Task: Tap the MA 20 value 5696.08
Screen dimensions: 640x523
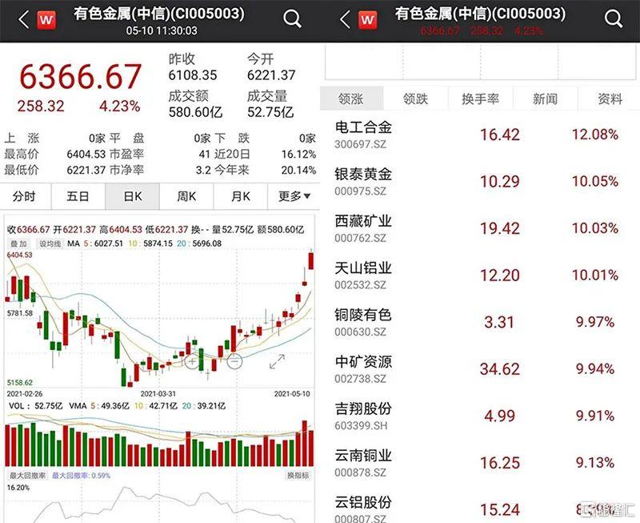Action: point(207,243)
